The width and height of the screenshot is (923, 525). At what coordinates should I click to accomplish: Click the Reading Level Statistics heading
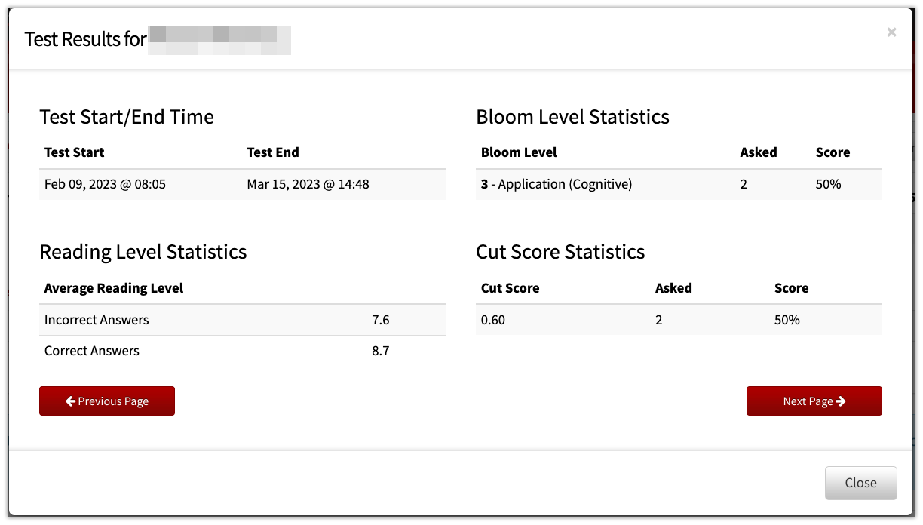pyautogui.click(x=143, y=252)
